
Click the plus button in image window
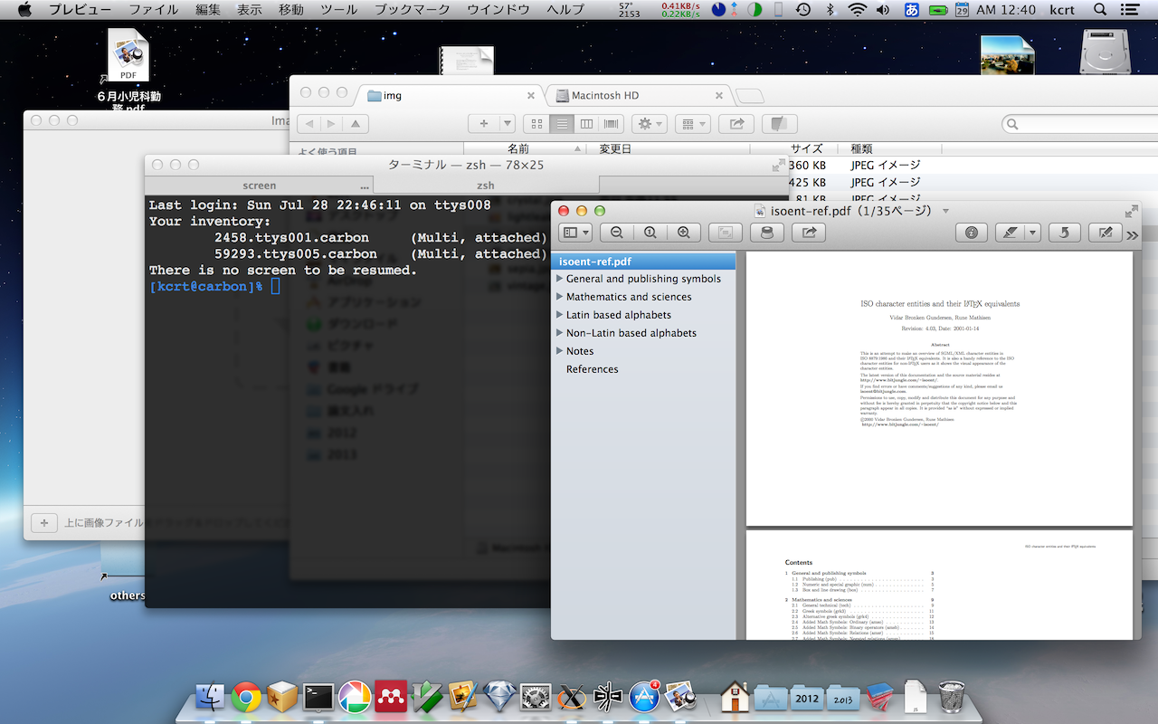point(43,523)
